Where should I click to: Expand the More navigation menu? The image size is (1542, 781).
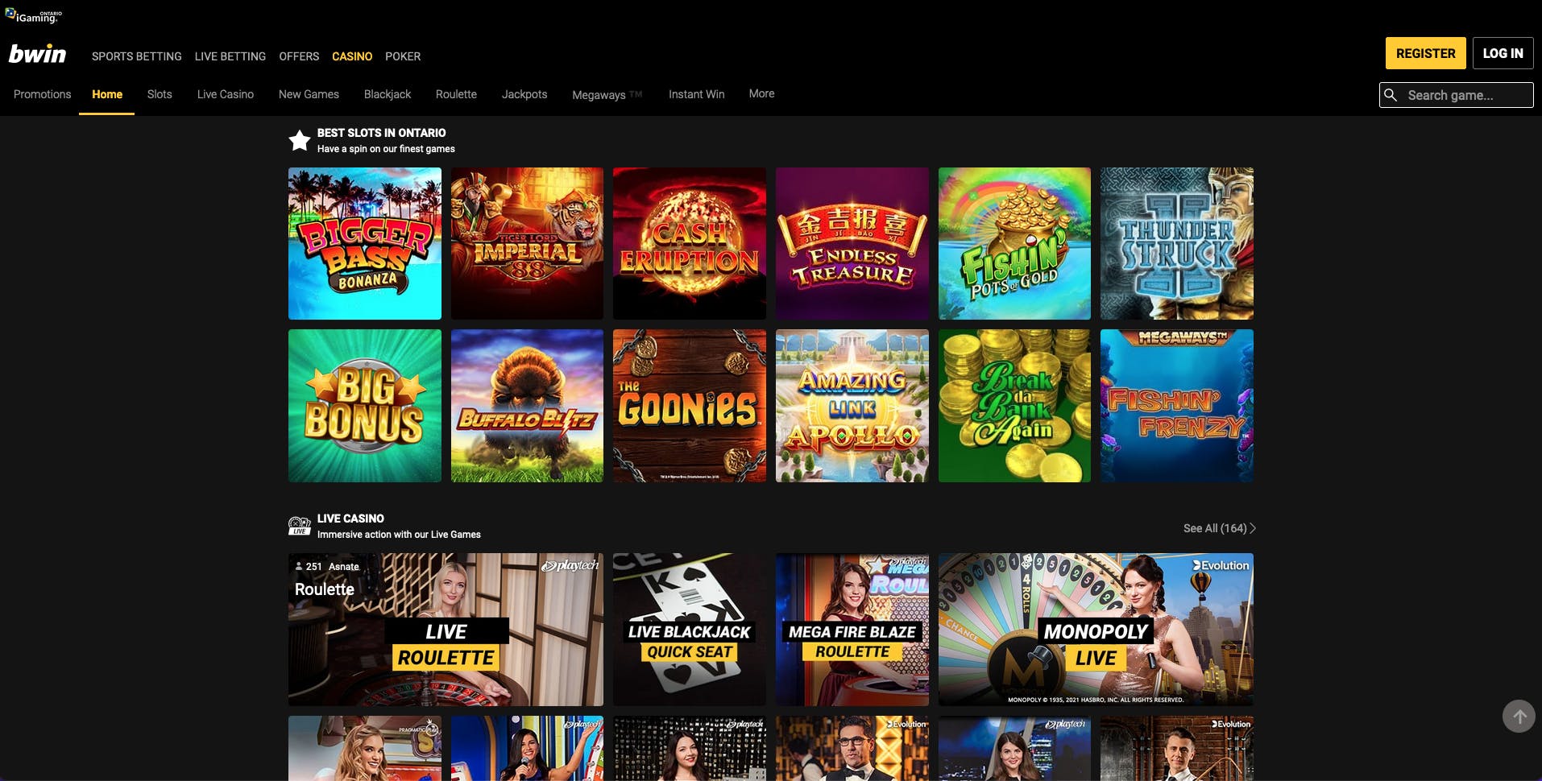[x=761, y=93]
